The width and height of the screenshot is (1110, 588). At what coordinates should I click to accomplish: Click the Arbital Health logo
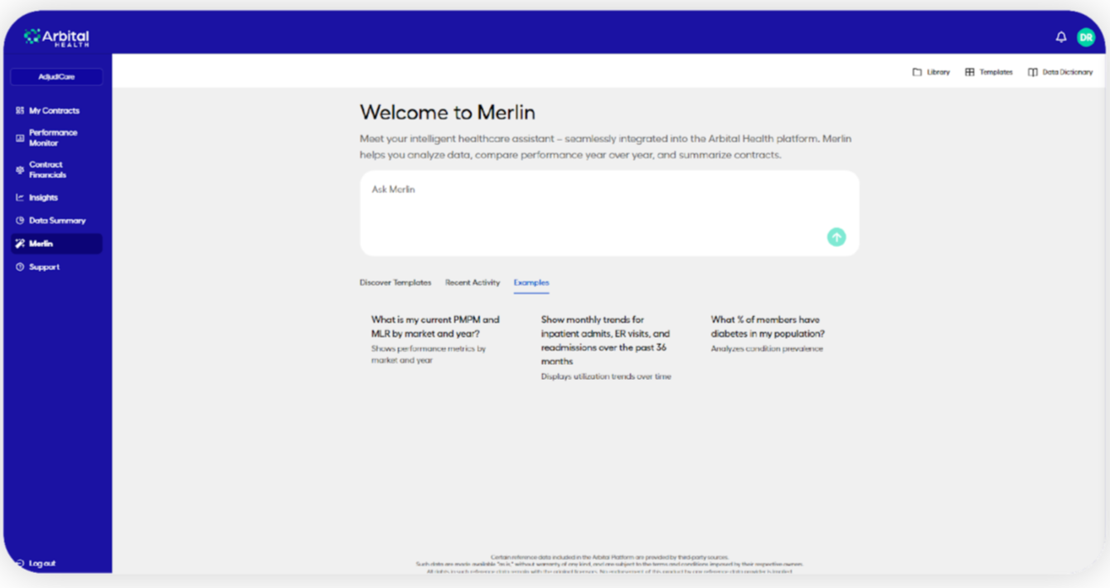point(56,37)
